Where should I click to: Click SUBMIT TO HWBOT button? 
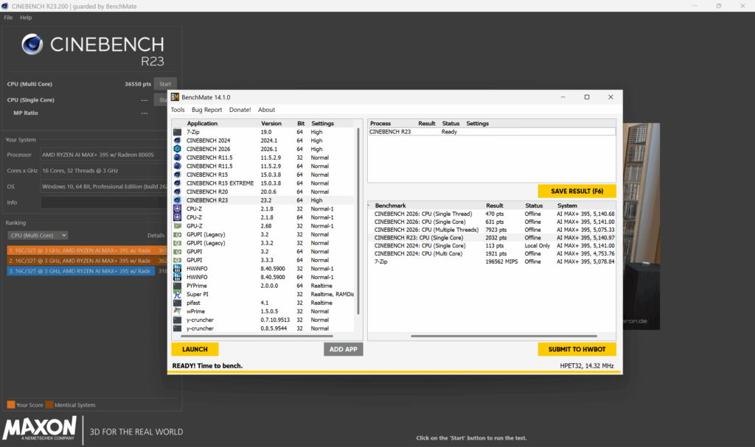pyautogui.click(x=577, y=349)
